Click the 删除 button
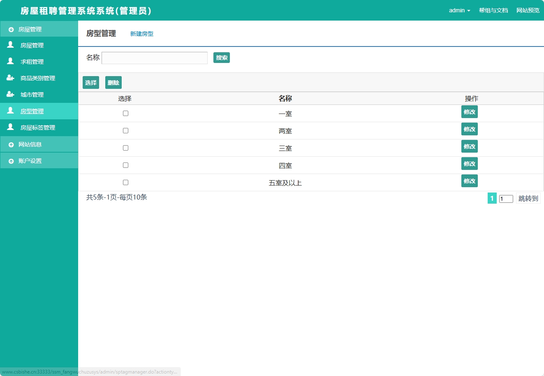Screen dimensions: 544x376 (113, 82)
